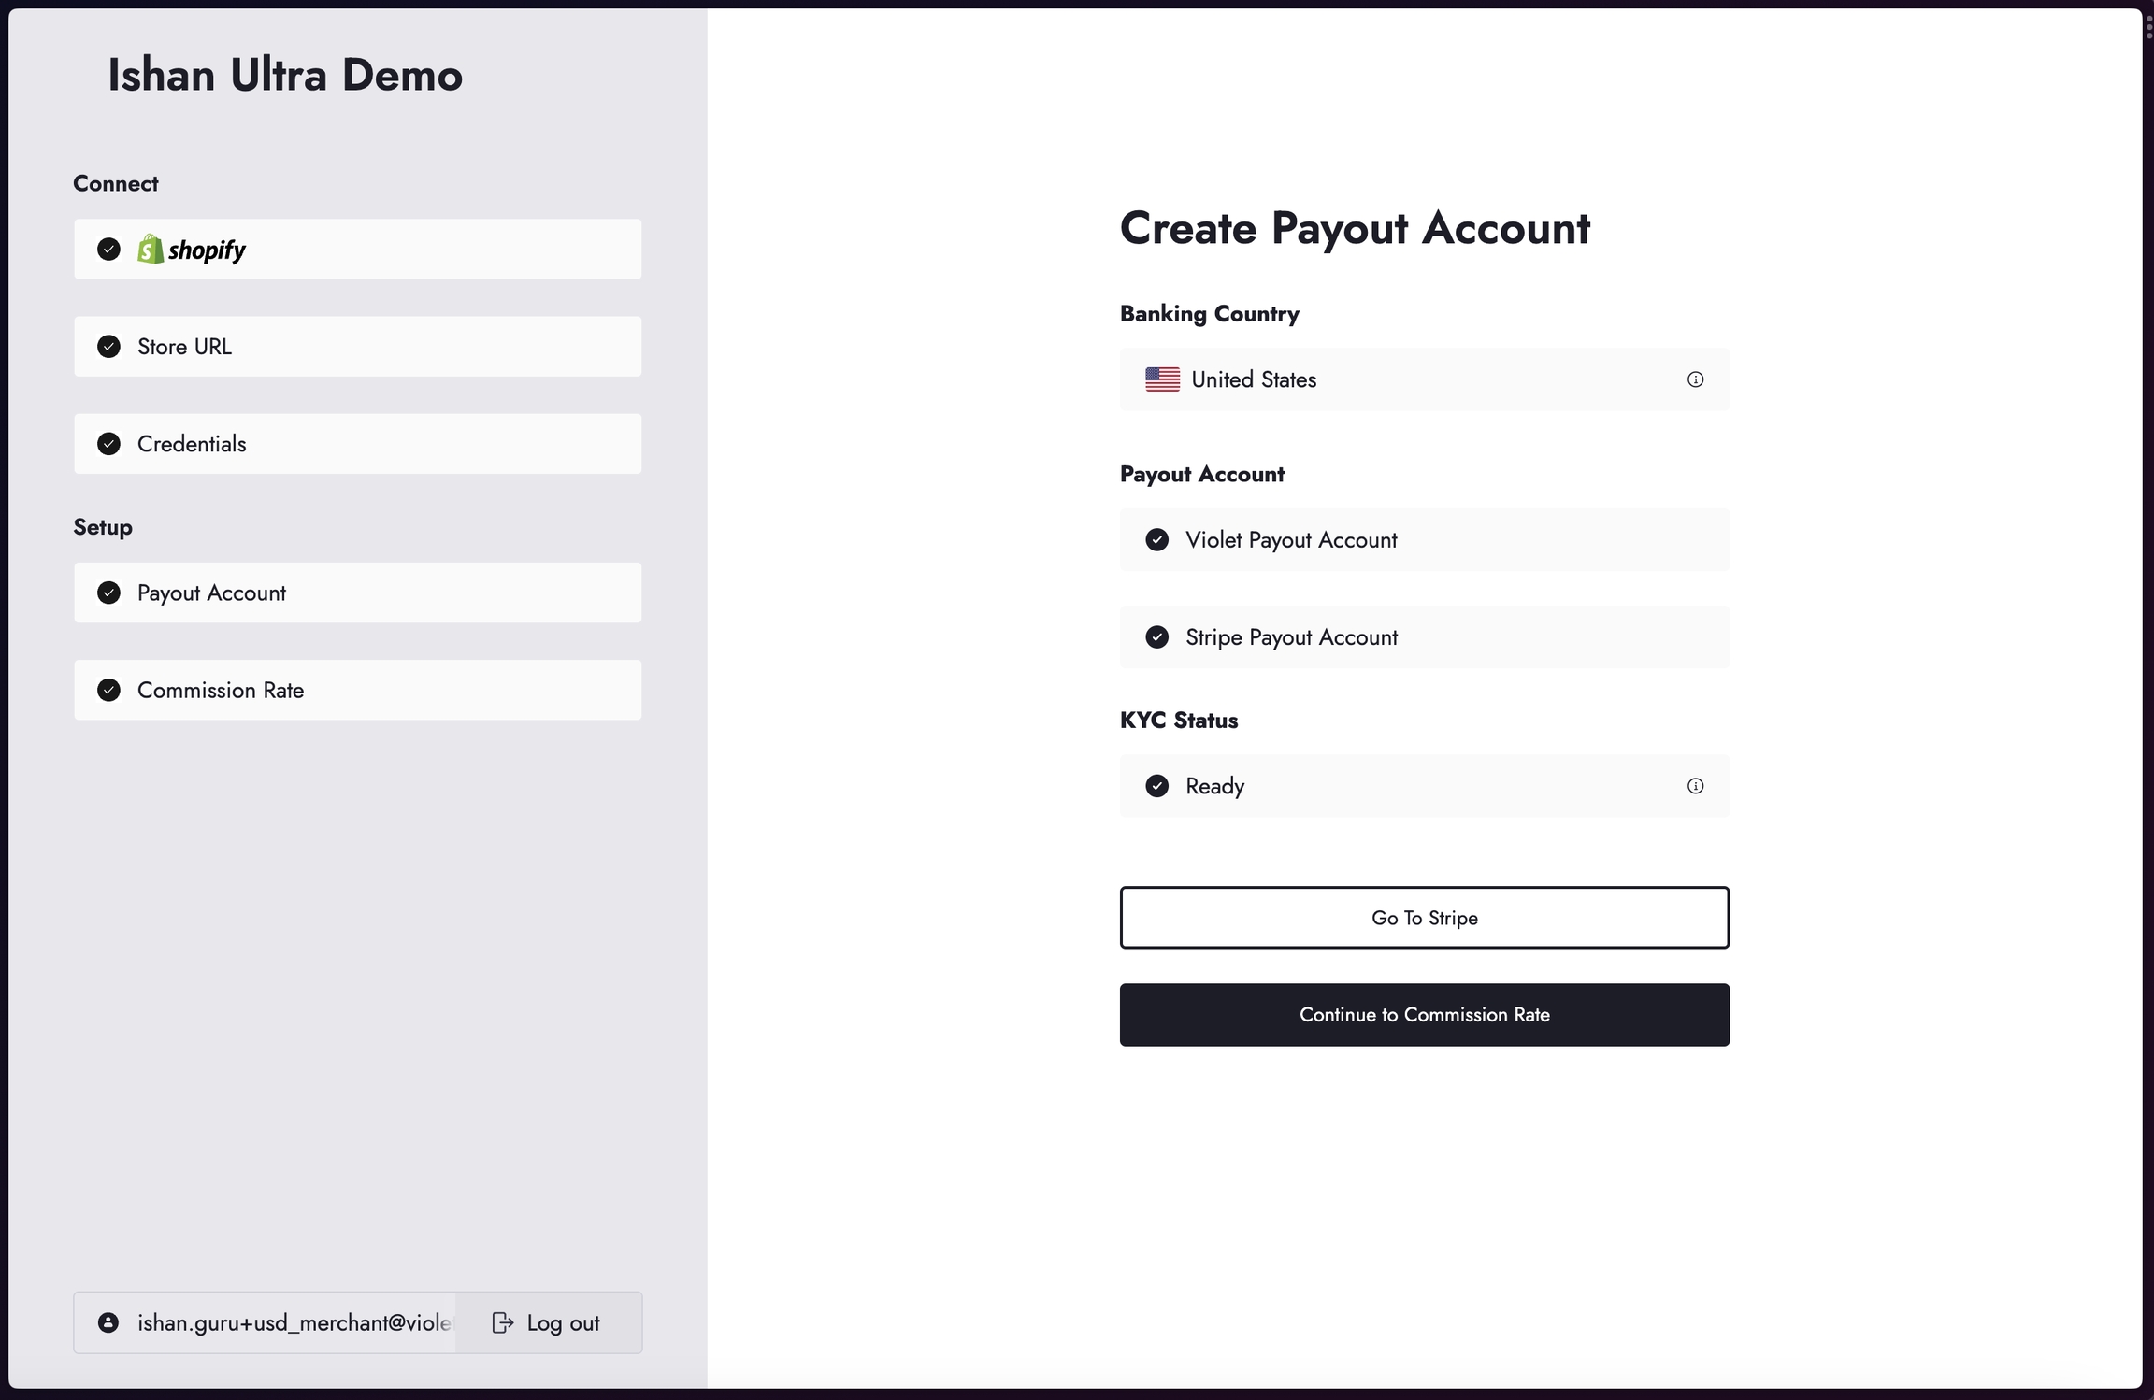The image size is (2154, 1400).
Task: Click the United States flag icon
Action: [x=1162, y=379]
